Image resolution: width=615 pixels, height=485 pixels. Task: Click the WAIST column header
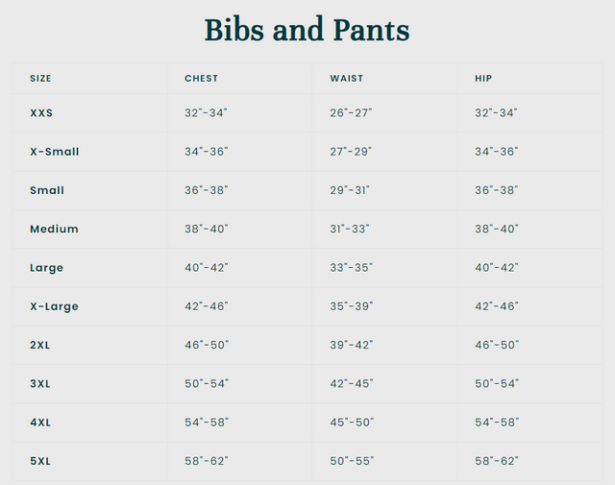coord(346,79)
